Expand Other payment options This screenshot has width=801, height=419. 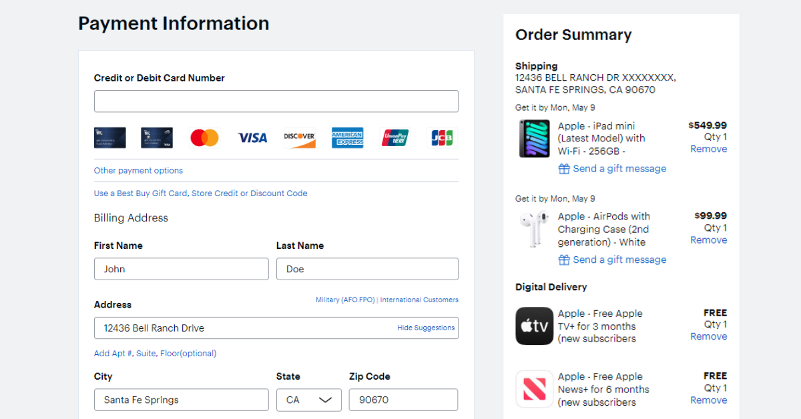pyautogui.click(x=138, y=170)
